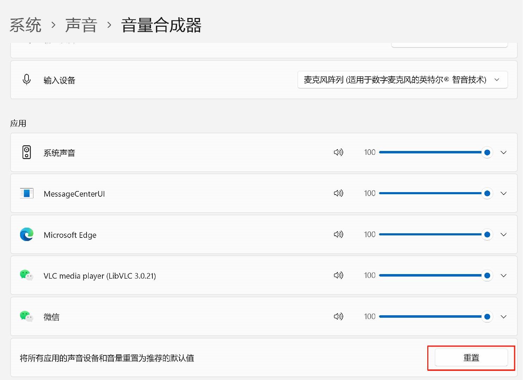
Task: Expand Microsoft Edge audio options chevron
Action: 504,234
